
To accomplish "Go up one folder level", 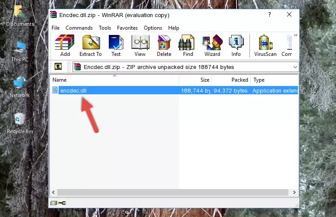I will (x=58, y=67).
